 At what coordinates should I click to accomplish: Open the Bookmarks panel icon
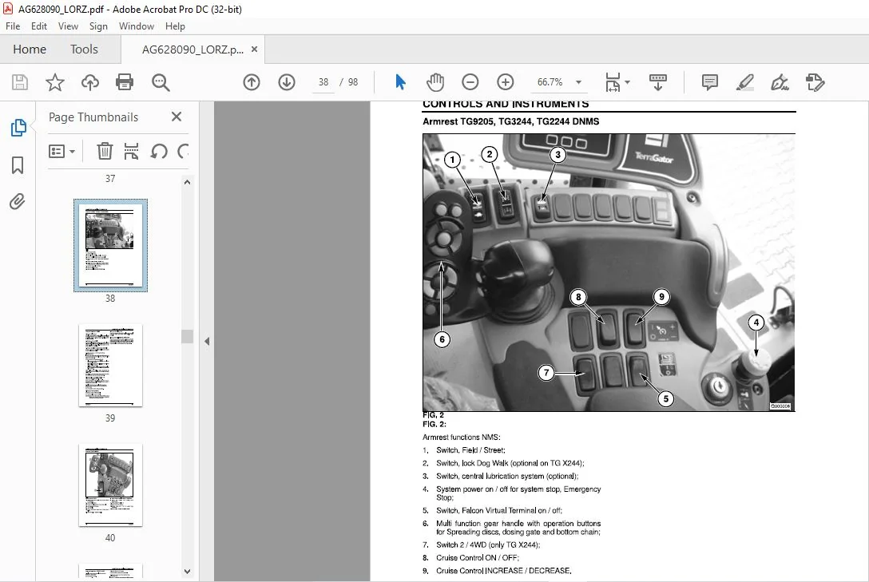click(18, 165)
